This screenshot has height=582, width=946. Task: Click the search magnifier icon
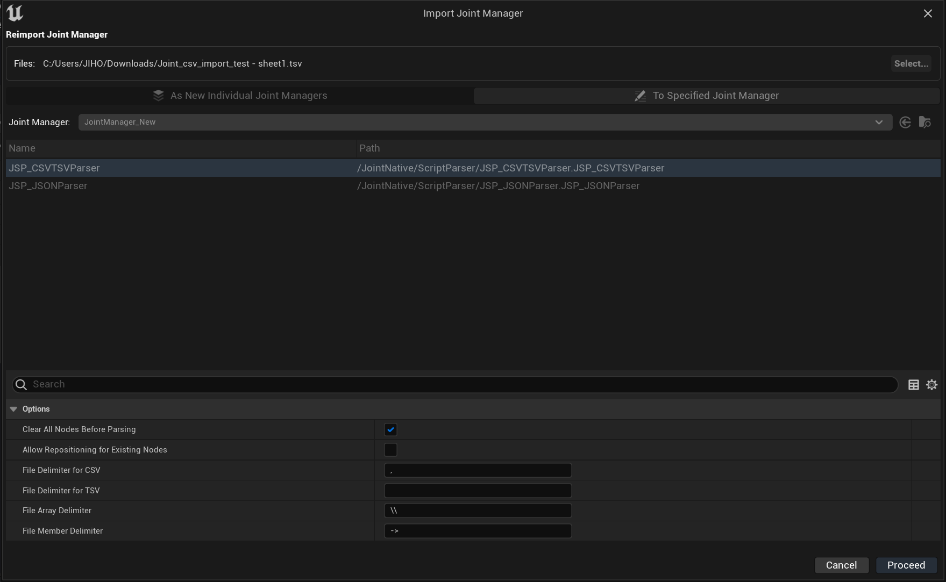point(21,385)
